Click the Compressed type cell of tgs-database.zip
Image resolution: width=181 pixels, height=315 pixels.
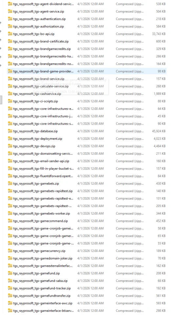[130, 131]
